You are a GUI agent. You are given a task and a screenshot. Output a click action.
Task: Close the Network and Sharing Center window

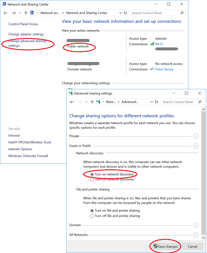[182, 4]
